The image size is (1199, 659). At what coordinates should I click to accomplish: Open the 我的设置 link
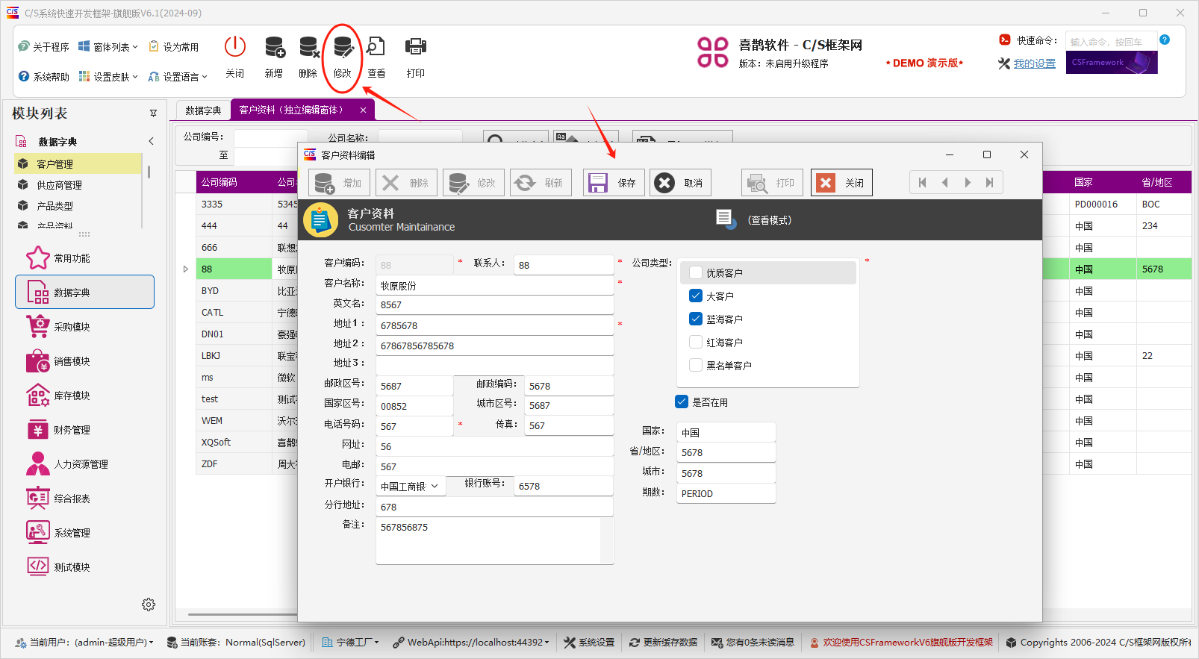[1035, 63]
